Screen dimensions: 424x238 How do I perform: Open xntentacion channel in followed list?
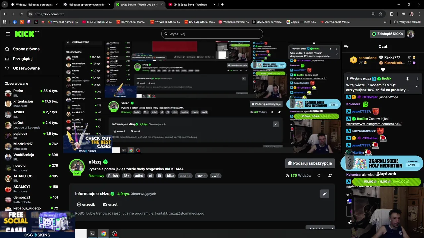[31, 103]
